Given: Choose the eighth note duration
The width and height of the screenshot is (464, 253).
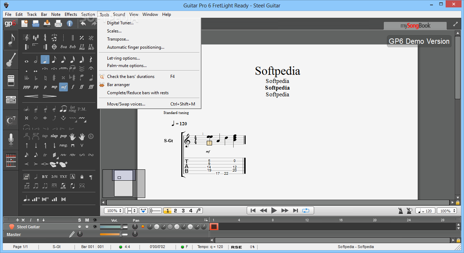Looking at the screenshot, I should pyautogui.click(x=54, y=60).
